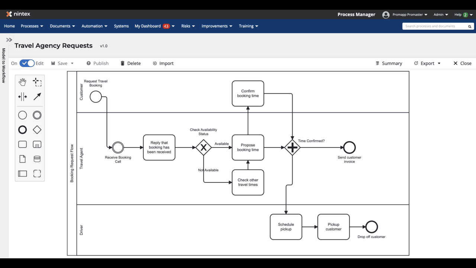Close the process editor
This screenshot has height=268, width=476.
pyautogui.click(x=462, y=63)
